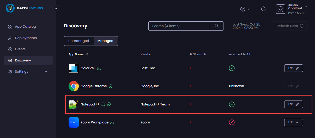
Task: Focus the Search items field
Action: (x=179, y=26)
